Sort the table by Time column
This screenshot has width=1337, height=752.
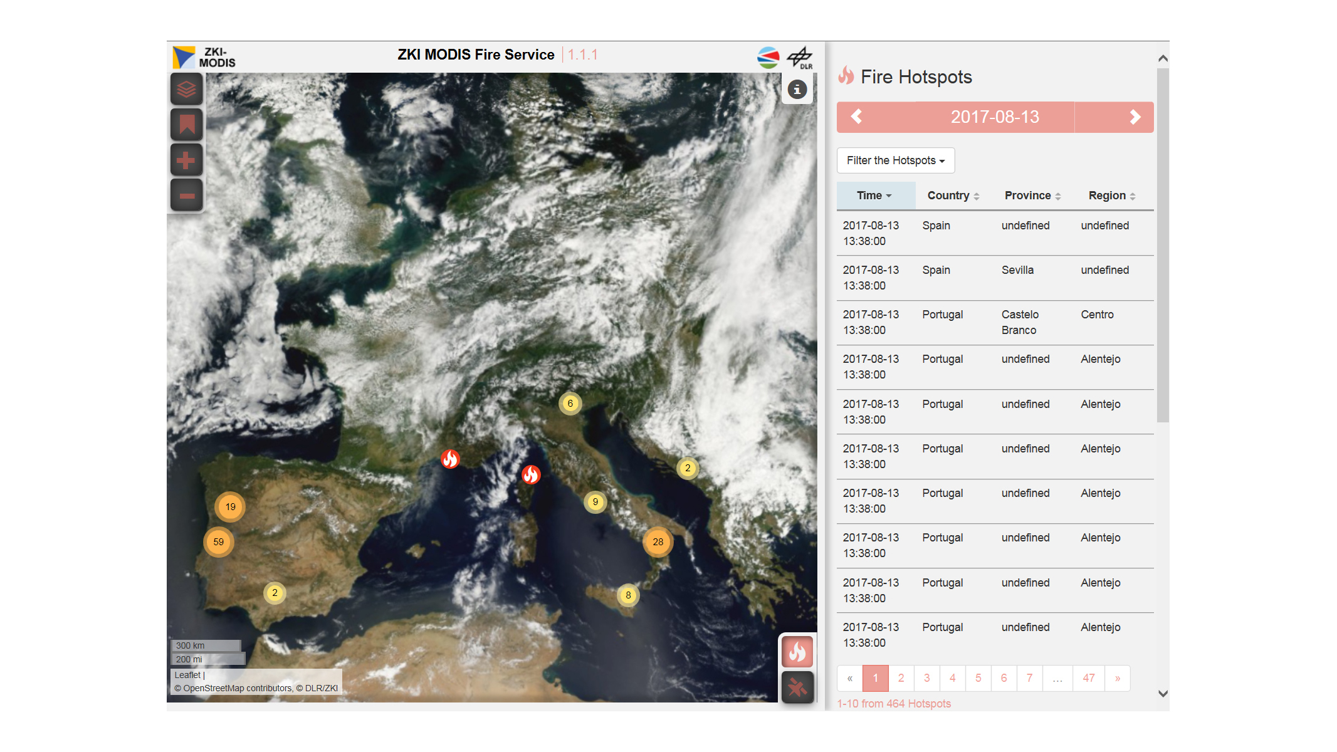(874, 196)
